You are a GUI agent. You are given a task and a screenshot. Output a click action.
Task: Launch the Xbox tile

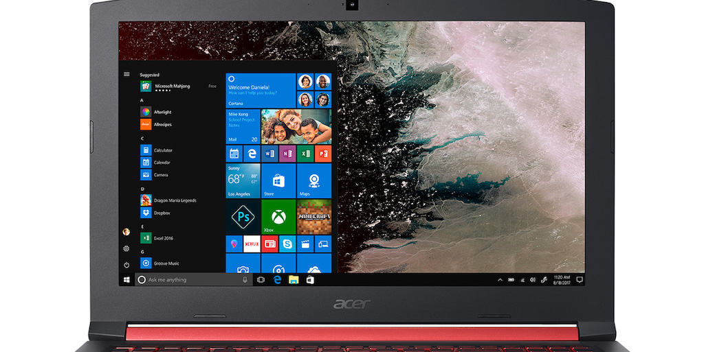(x=278, y=217)
